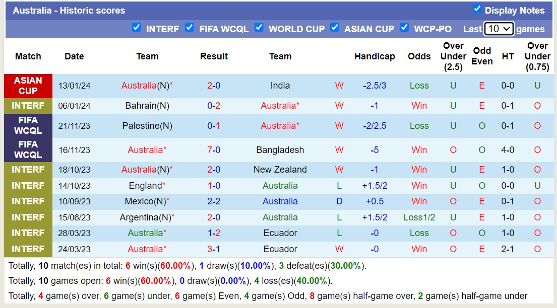Uncheck the INTERF filter checkbox
The height and width of the screenshot is (308, 557).
tap(136, 28)
